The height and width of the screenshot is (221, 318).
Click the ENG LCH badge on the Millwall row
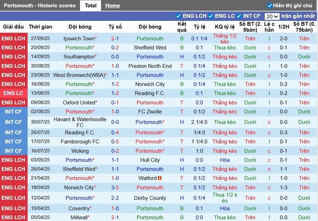pos(14,217)
